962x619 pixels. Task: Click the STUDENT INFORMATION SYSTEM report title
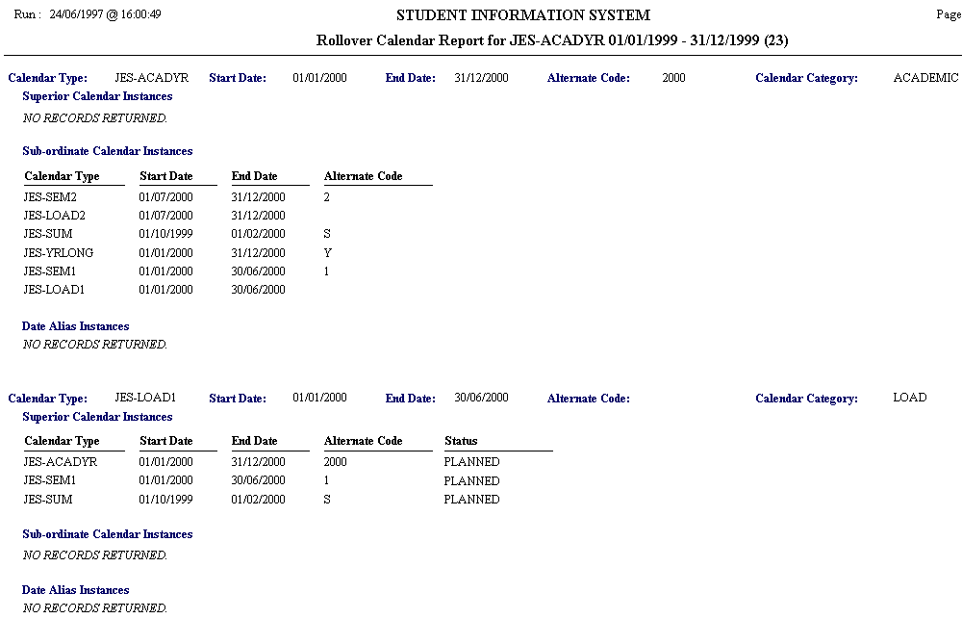tap(523, 15)
